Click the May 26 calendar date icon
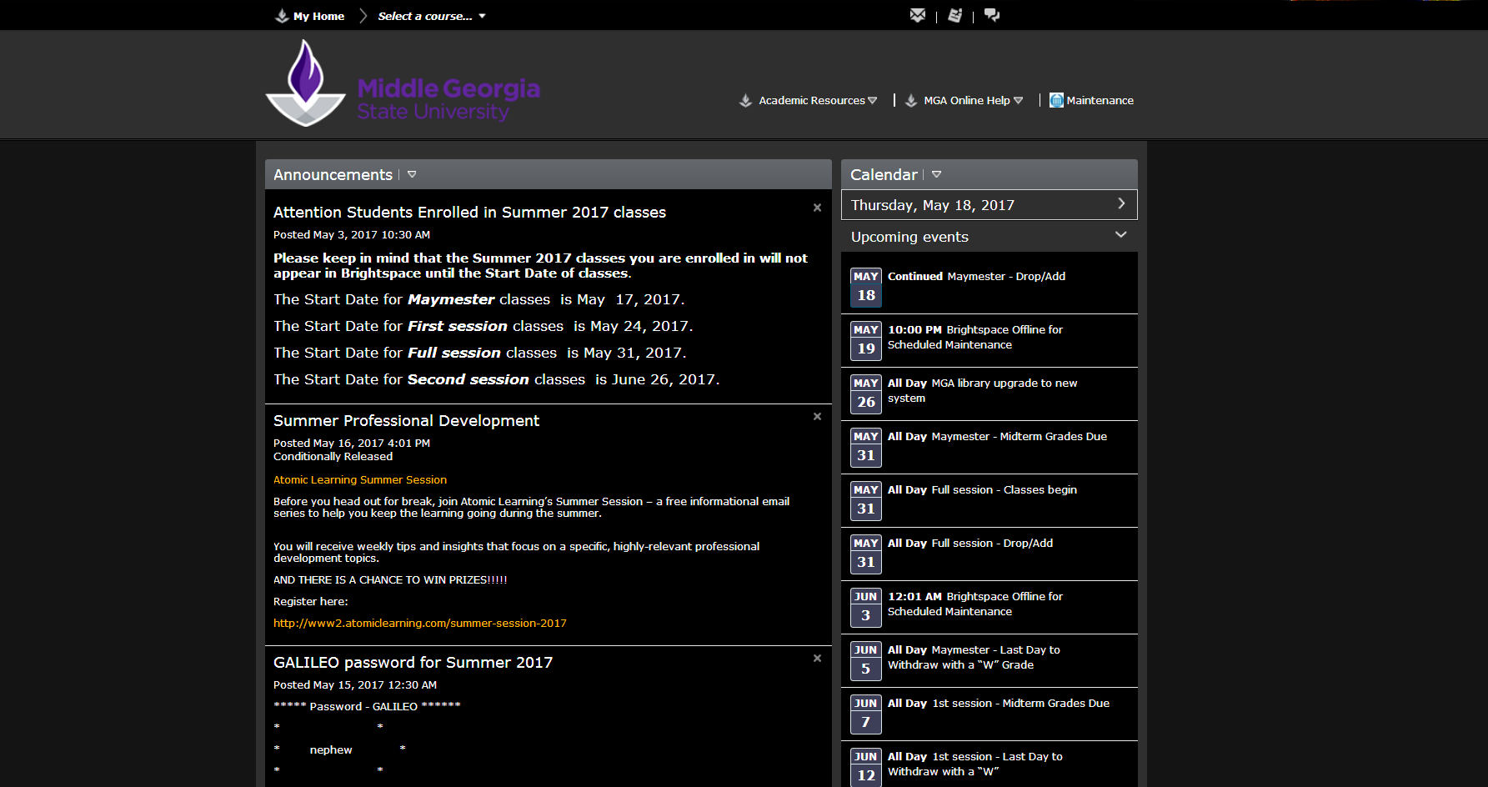The width and height of the screenshot is (1488, 787). tap(866, 393)
